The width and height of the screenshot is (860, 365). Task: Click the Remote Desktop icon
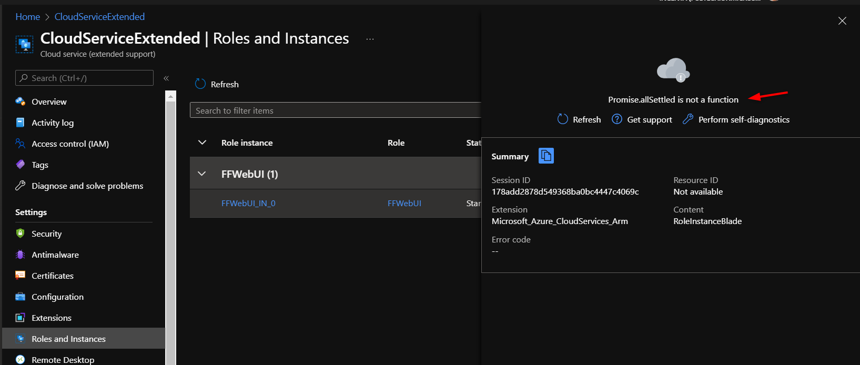click(21, 360)
